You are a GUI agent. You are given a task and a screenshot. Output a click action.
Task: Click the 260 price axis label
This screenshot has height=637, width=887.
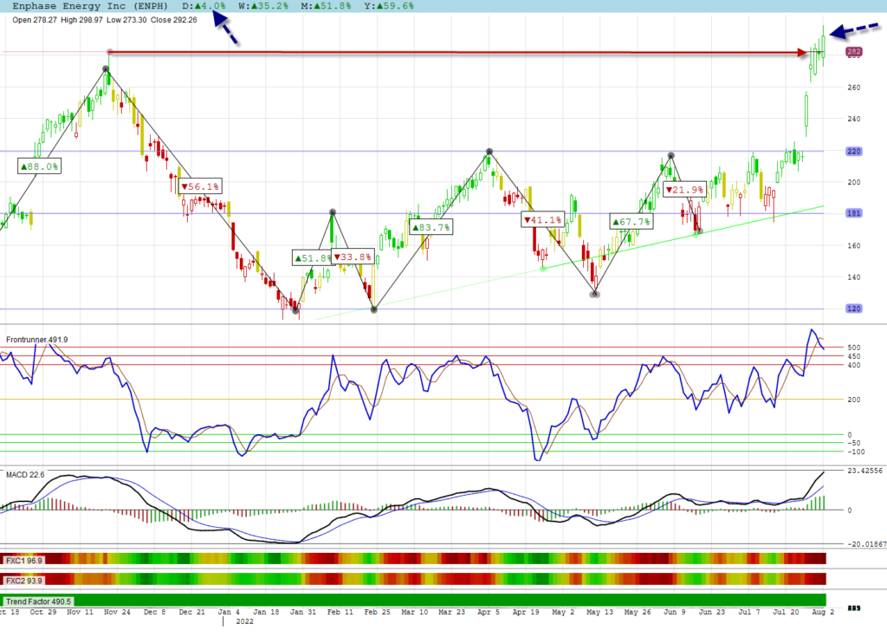pos(853,88)
